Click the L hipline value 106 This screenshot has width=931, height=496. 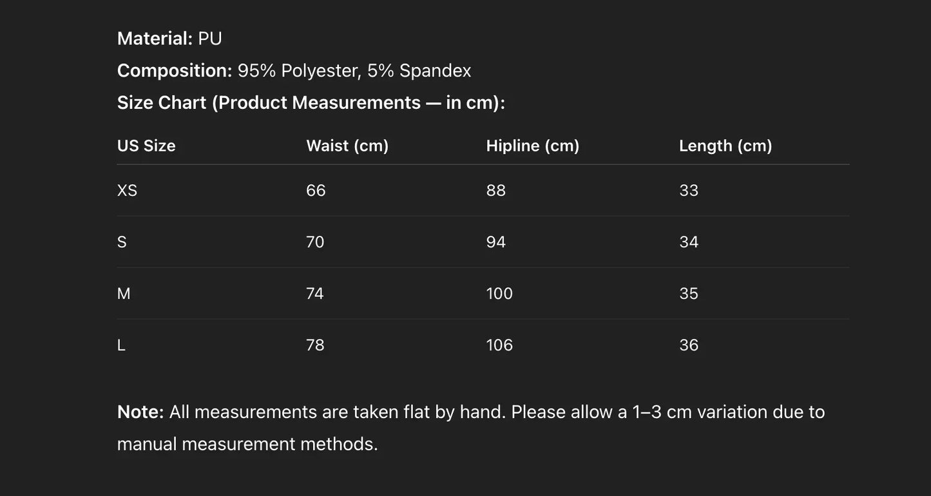(x=499, y=345)
